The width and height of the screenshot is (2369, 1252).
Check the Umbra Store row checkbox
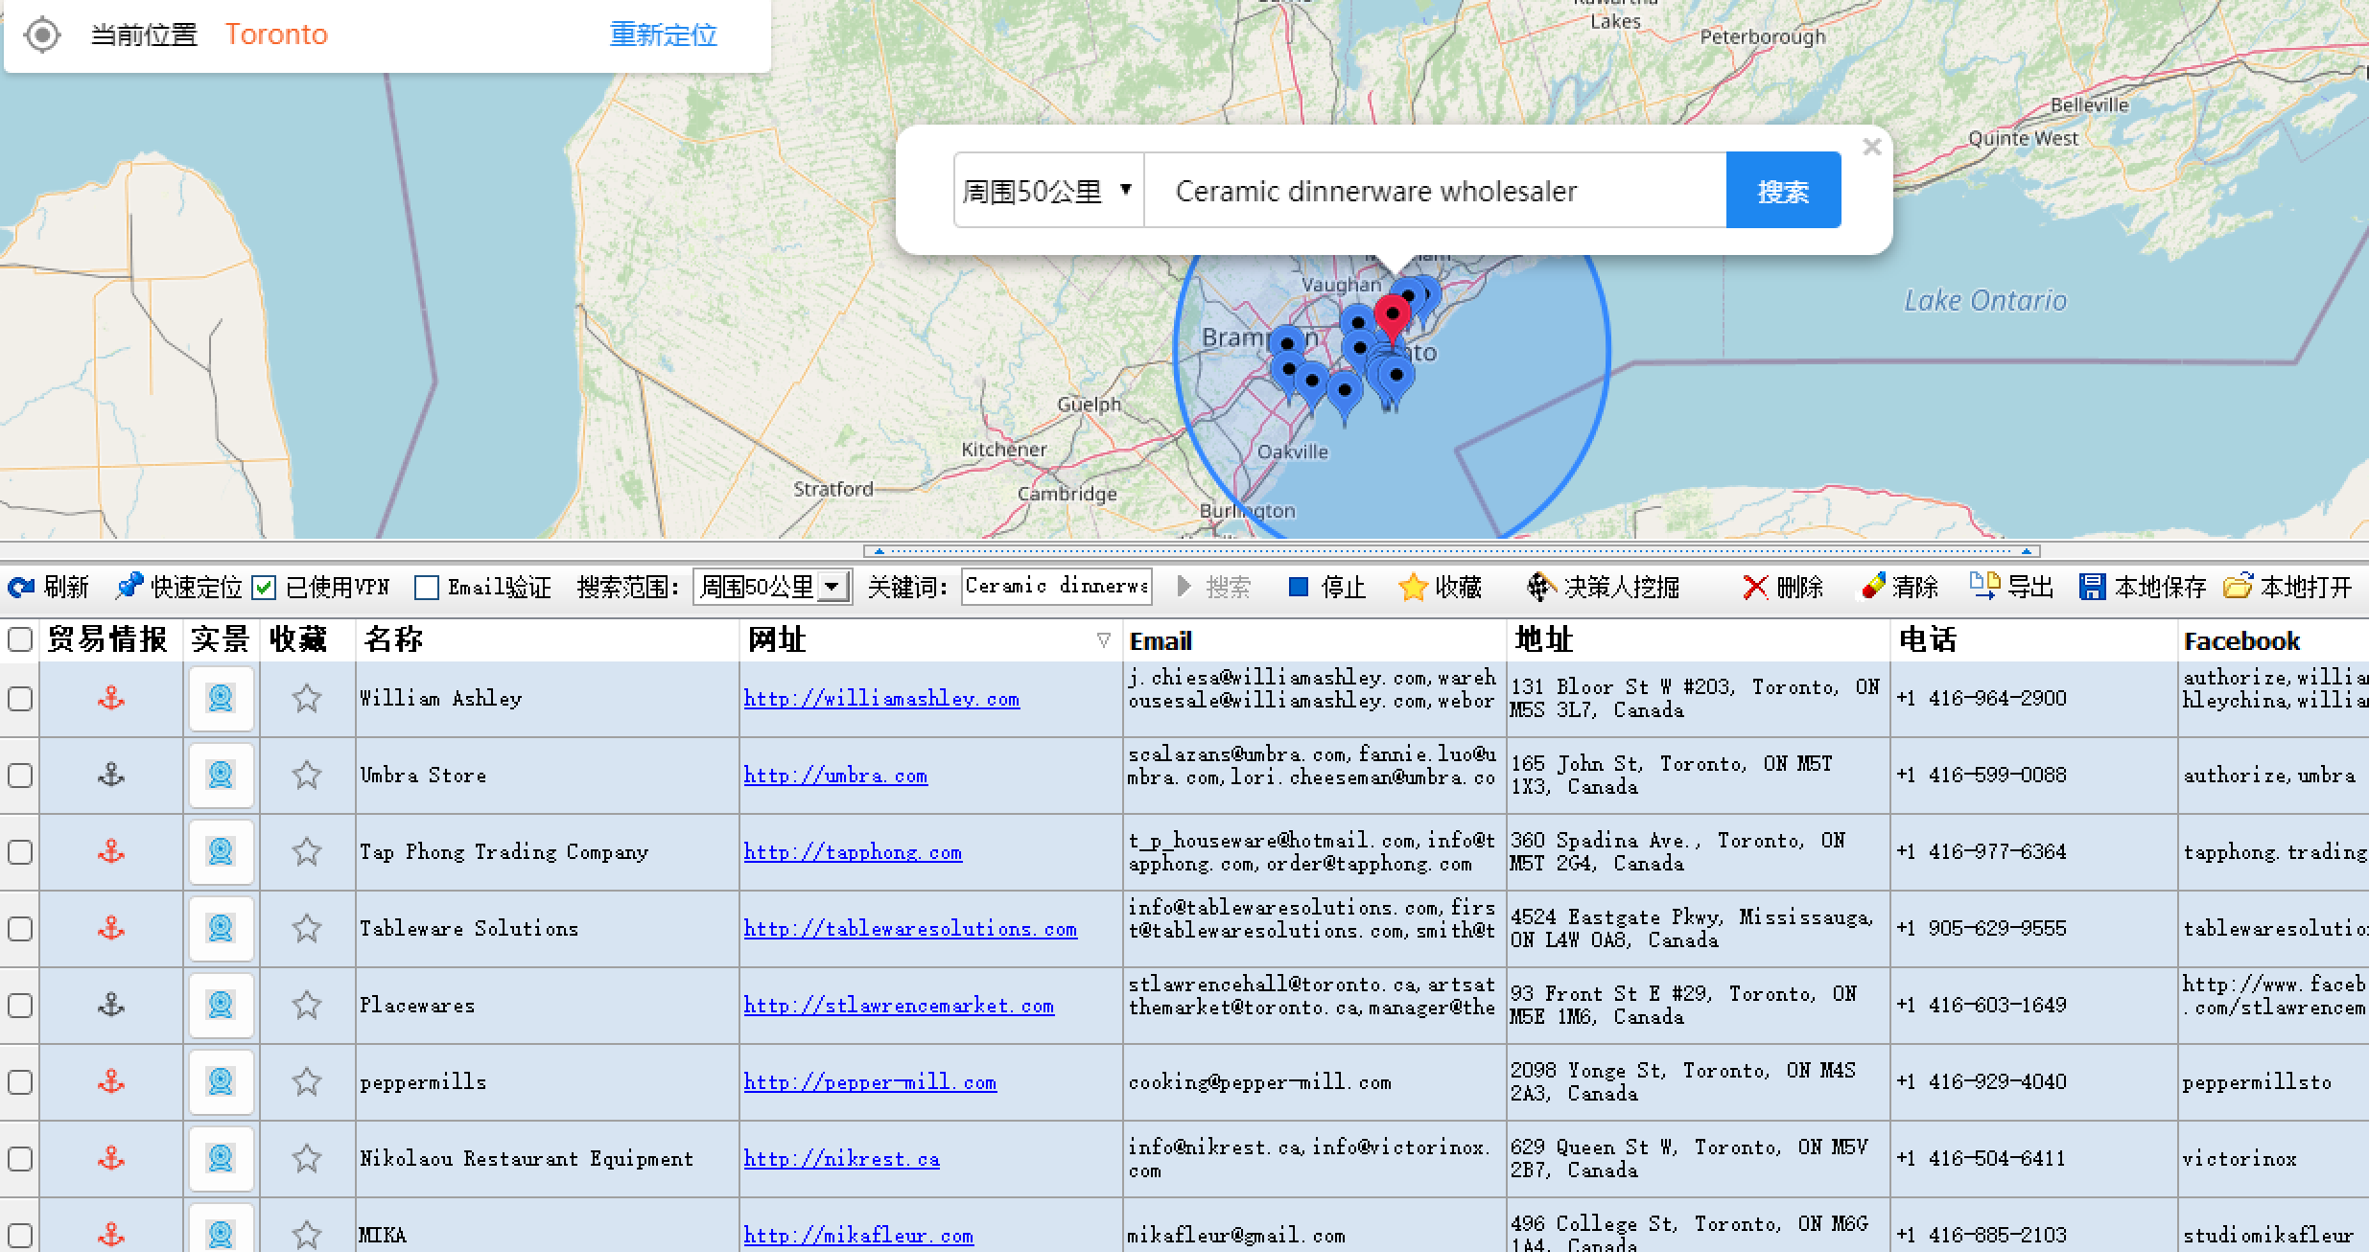(x=20, y=776)
